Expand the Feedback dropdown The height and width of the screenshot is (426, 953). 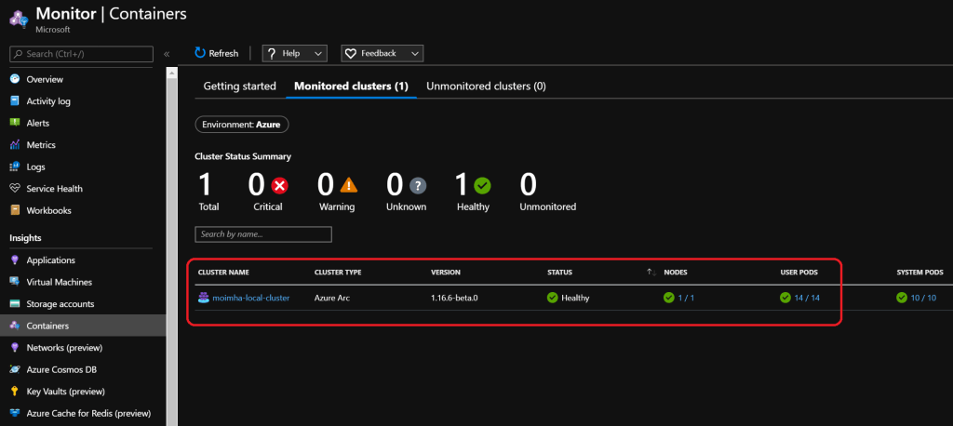point(382,54)
